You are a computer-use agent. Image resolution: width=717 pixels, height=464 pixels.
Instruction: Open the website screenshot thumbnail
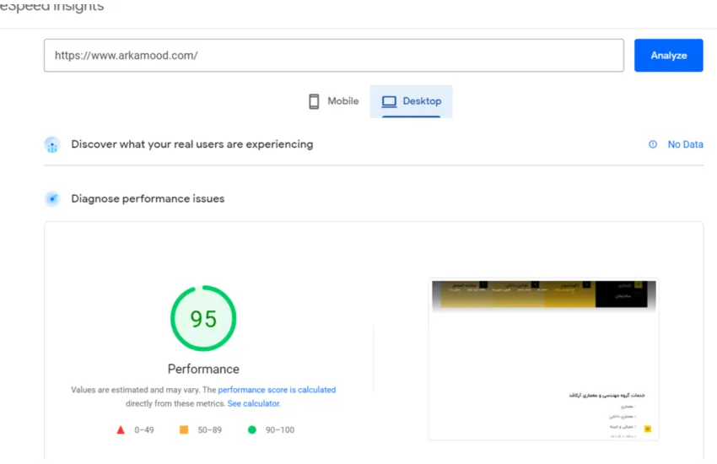(543, 359)
